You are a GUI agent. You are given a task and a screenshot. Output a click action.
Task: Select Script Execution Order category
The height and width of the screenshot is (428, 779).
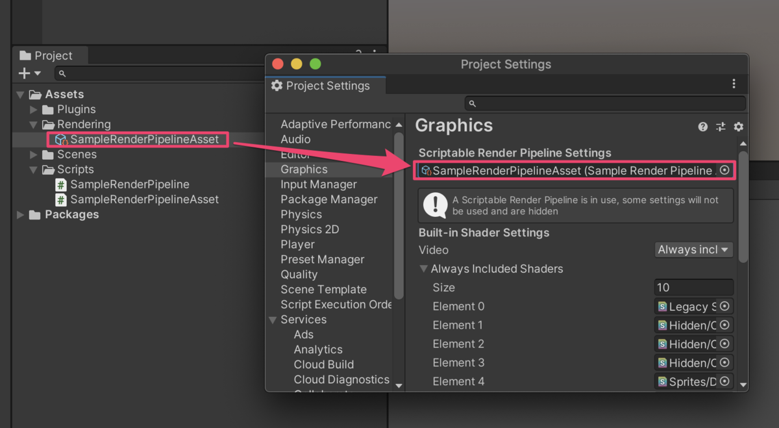click(336, 304)
